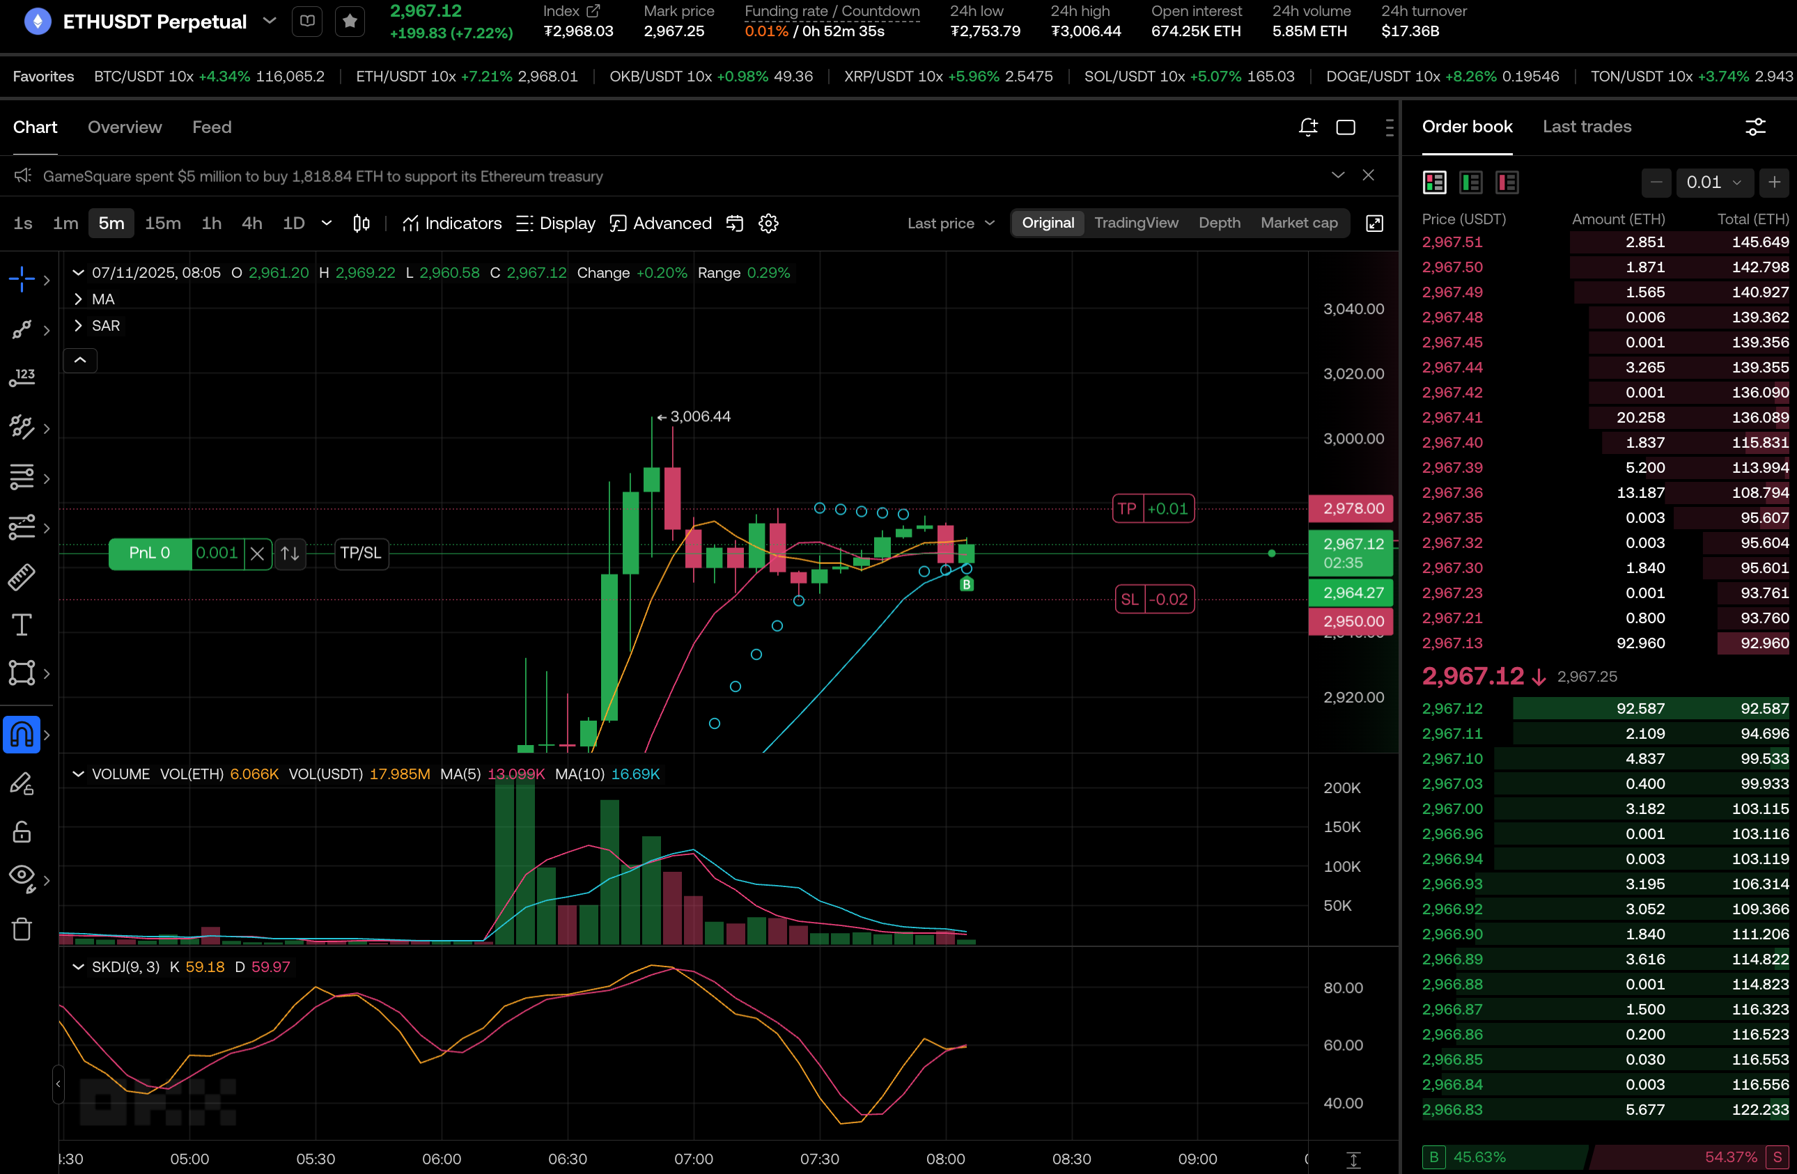
Task: Open the Last price dropdown
Action: pyautogui.click(x=951, y=224)
